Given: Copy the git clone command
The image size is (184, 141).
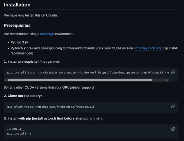Looking at the screenshot, I should pos(173,106).
